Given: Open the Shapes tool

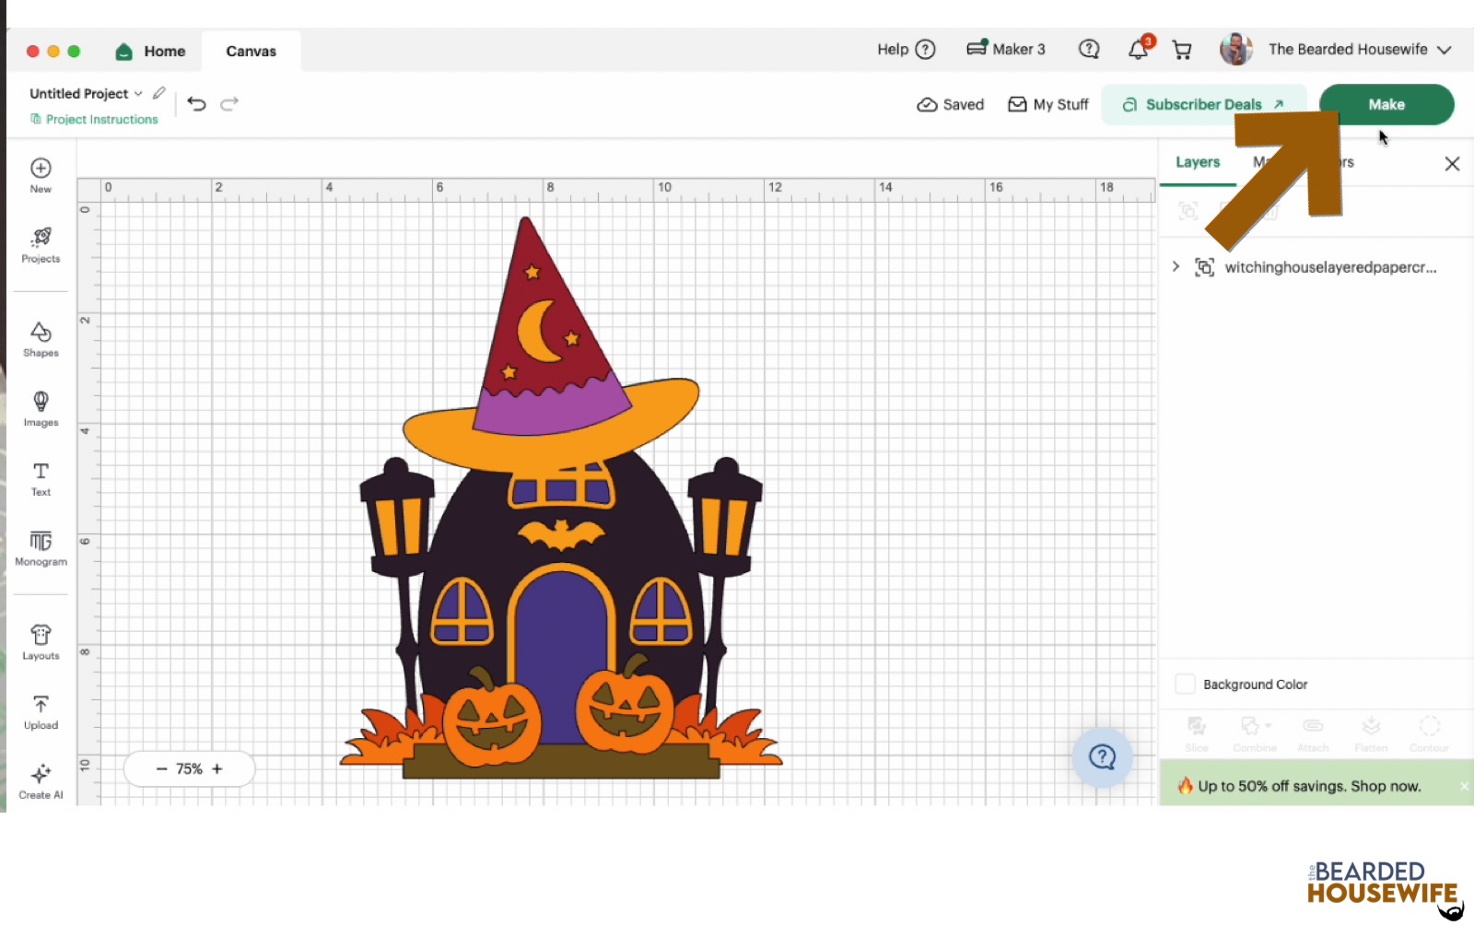Looking at the screenshot, I should 41,339.
